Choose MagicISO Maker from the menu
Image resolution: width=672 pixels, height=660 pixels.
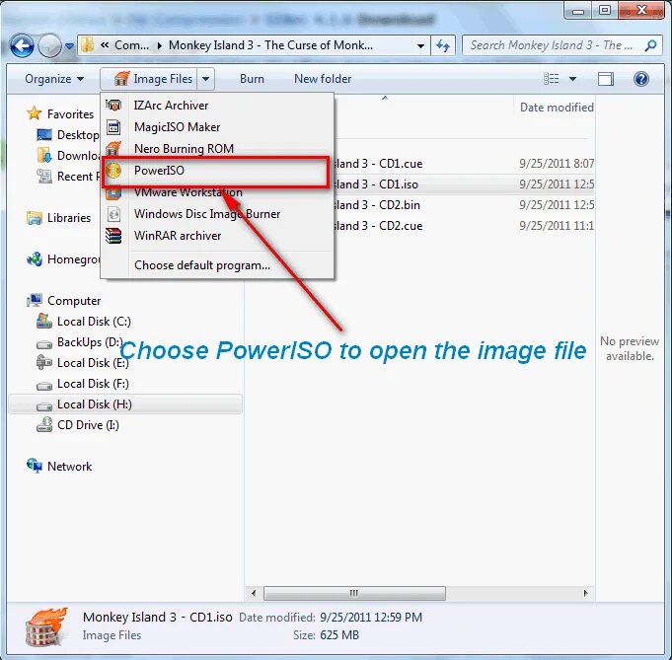(x=217, y=127)
